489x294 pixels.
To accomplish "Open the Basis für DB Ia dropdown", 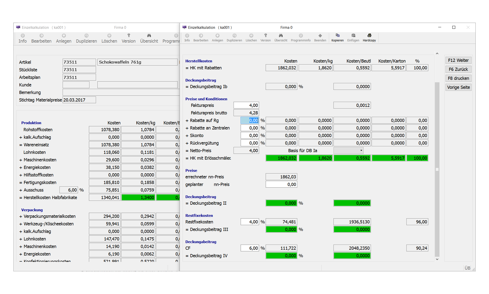I will tap(348, 151).
